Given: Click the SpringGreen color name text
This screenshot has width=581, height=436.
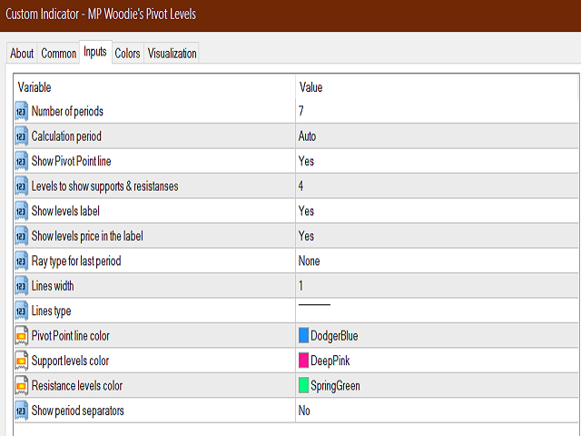Looking at the screenshot, I should (335, 386).
